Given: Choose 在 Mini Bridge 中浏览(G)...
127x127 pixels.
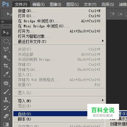Looking at the screenshot, I should [59, 26].
